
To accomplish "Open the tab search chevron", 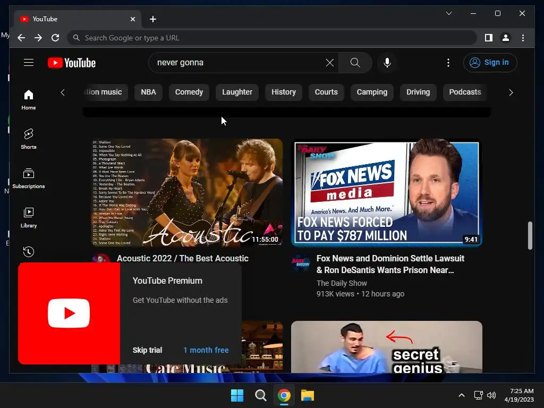I will pyautogui.click(x=448, y=13).
